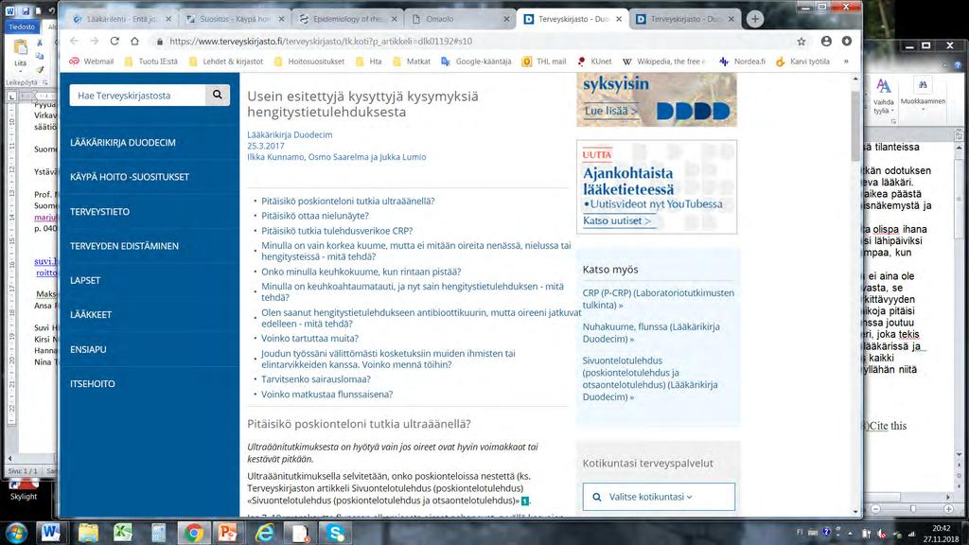This screenshot has height=545, width=969.
Task: Switch to the Epidemiology tab
Action: pyautogui.click(x=347, y=19)
